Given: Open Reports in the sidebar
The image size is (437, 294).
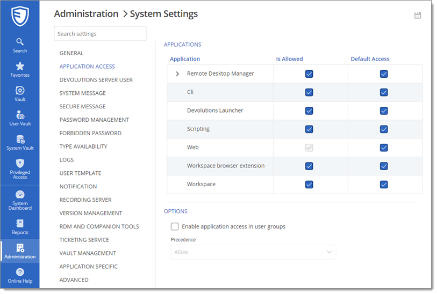Looking at the screenshot, I should coord(20,227).
